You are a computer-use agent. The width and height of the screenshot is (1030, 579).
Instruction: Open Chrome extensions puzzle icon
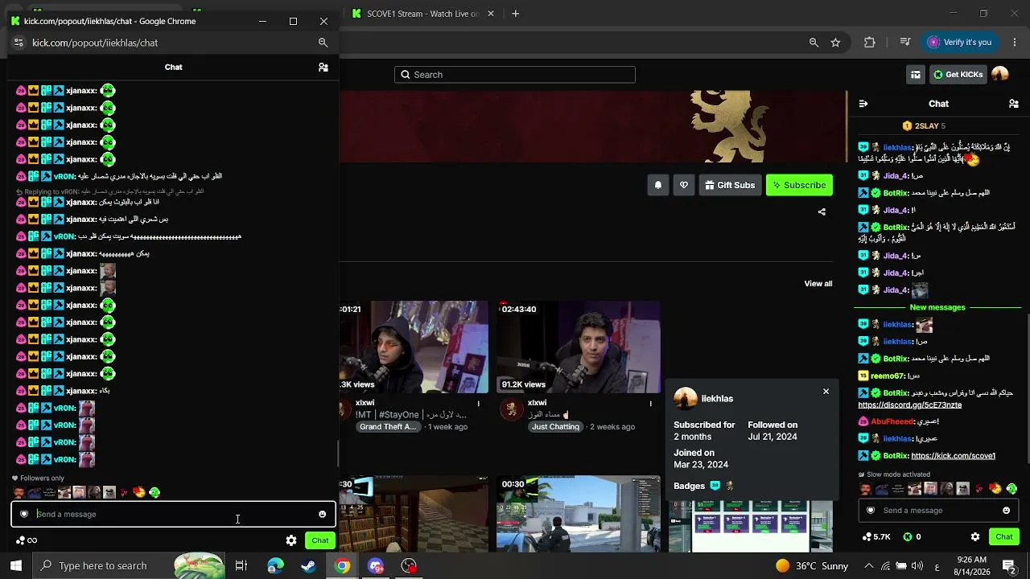[x=870, y=43]
